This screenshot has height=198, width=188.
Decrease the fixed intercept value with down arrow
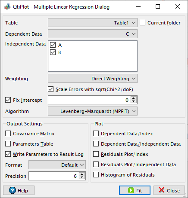(134, 101)
